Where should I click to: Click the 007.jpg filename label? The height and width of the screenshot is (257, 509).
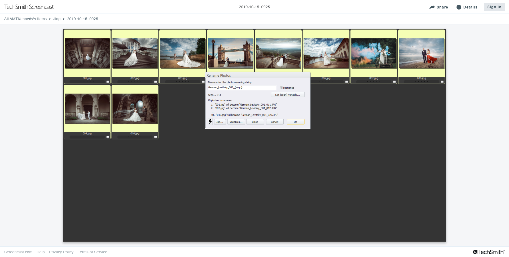pos(374,78)
